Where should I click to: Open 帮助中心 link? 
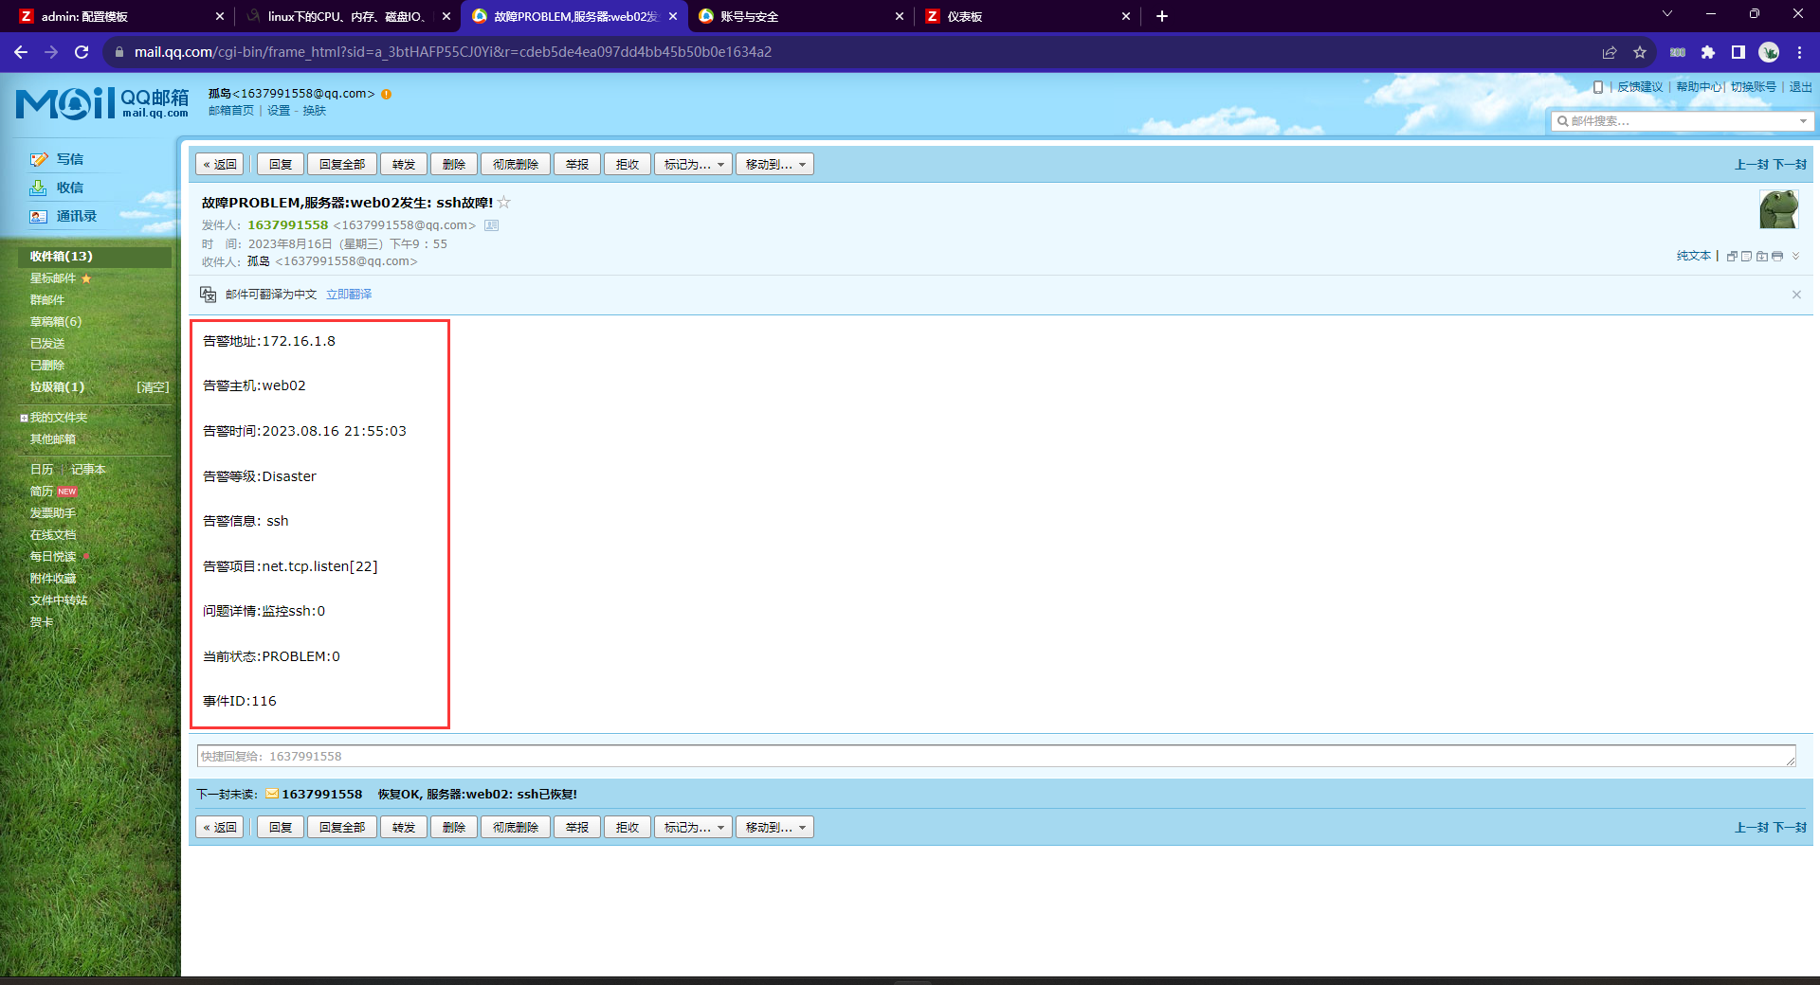point(1699,87)
